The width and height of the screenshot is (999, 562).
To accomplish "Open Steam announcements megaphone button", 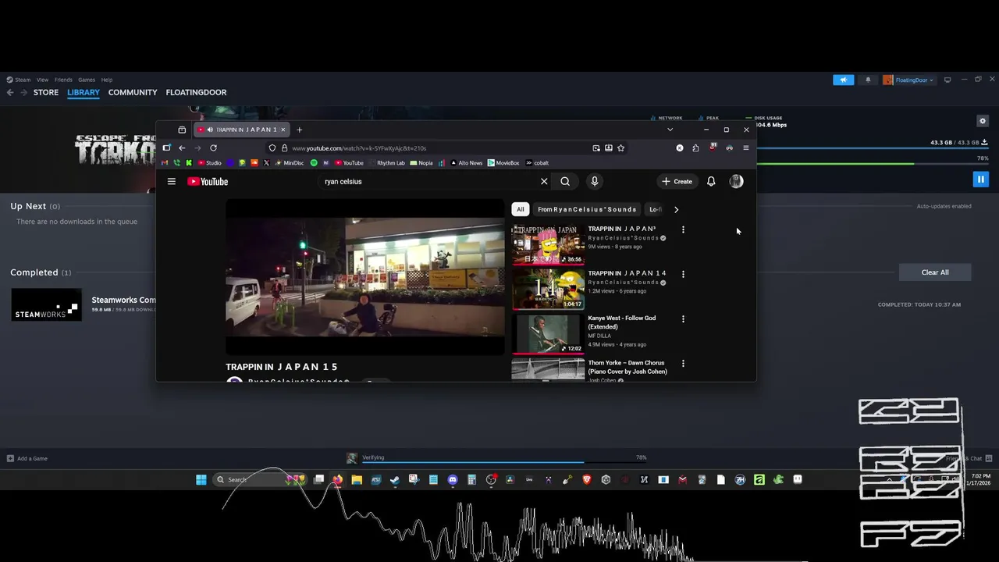I will pos(844,80).
